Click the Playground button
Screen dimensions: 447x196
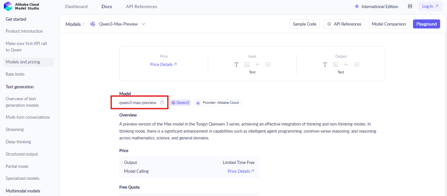point(426,24)
